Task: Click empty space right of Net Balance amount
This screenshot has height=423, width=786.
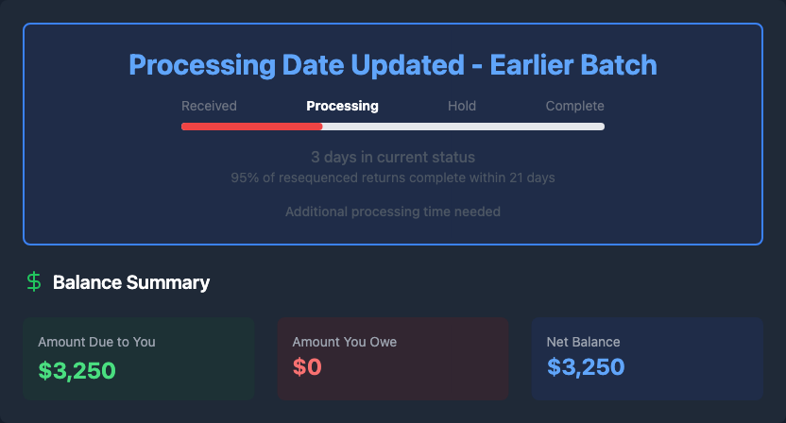Action: pos(699,369)
